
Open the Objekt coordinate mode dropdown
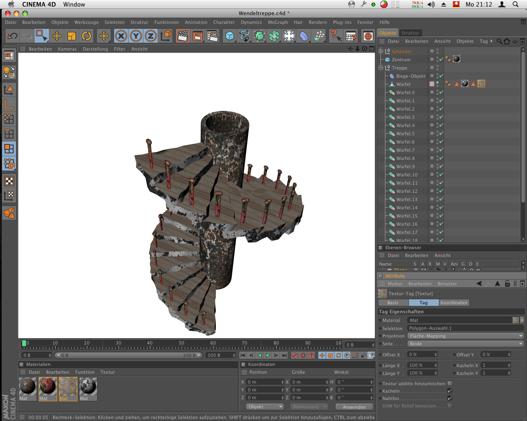pos(265,407)
